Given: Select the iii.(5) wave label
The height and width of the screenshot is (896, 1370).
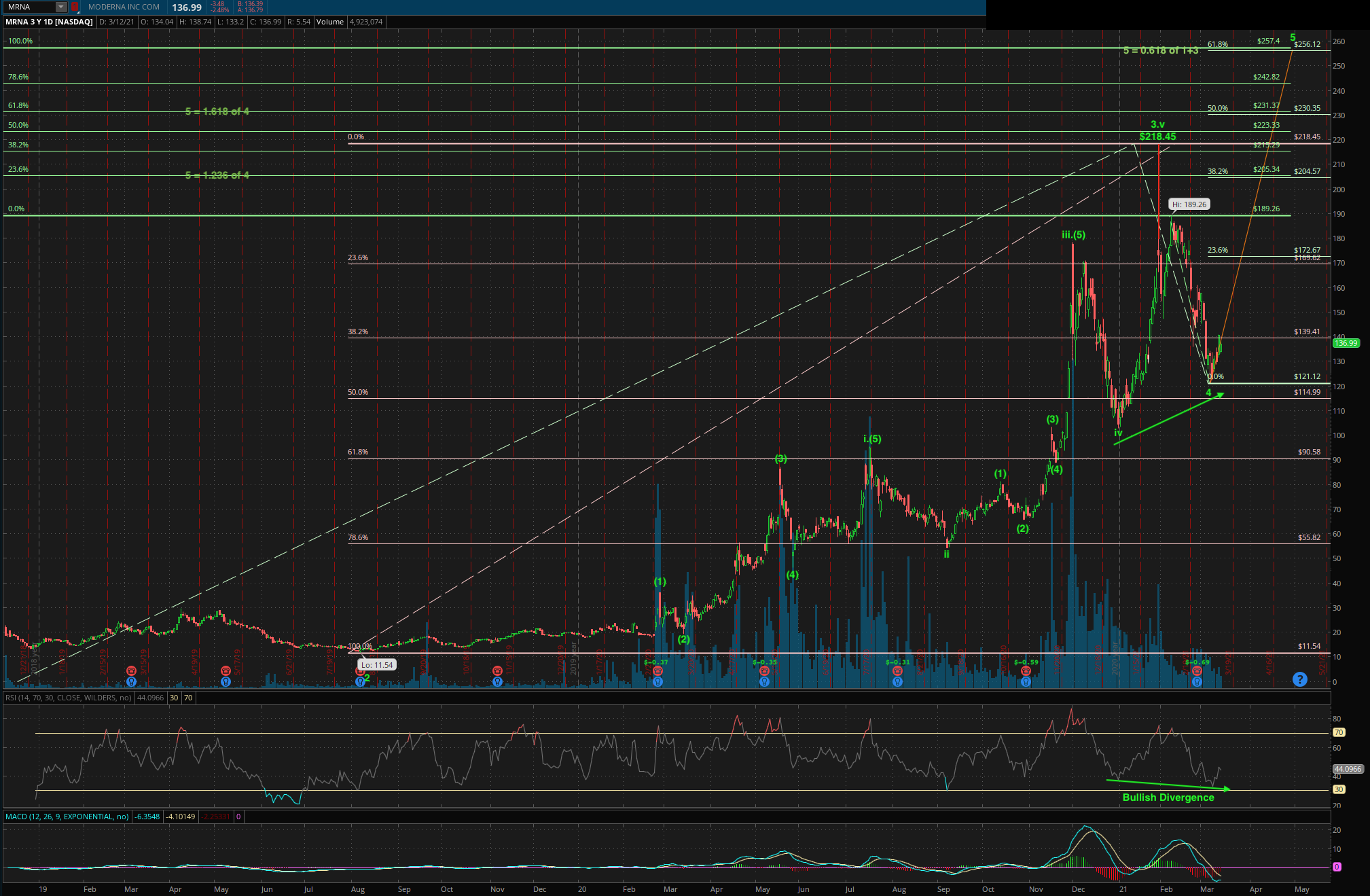Looking at the screenshot, I should 1073,235.
